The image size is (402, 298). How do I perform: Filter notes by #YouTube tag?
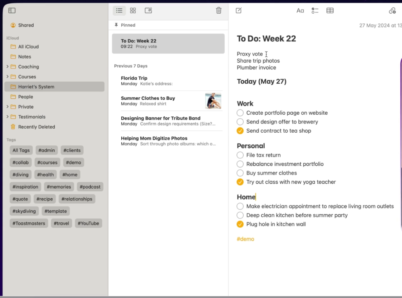click(88, 223)
